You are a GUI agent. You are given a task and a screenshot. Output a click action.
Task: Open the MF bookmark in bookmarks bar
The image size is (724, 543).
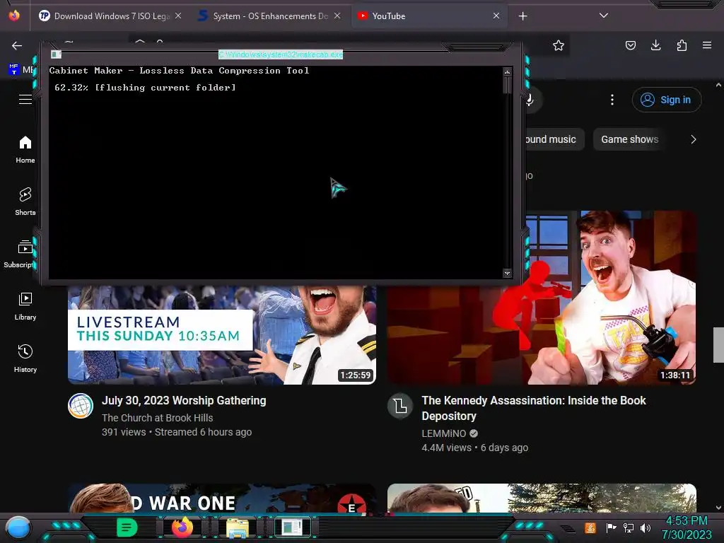pyautogui.click(x=21, y=70)
